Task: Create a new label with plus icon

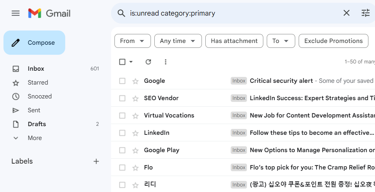Action: [96, 162]
